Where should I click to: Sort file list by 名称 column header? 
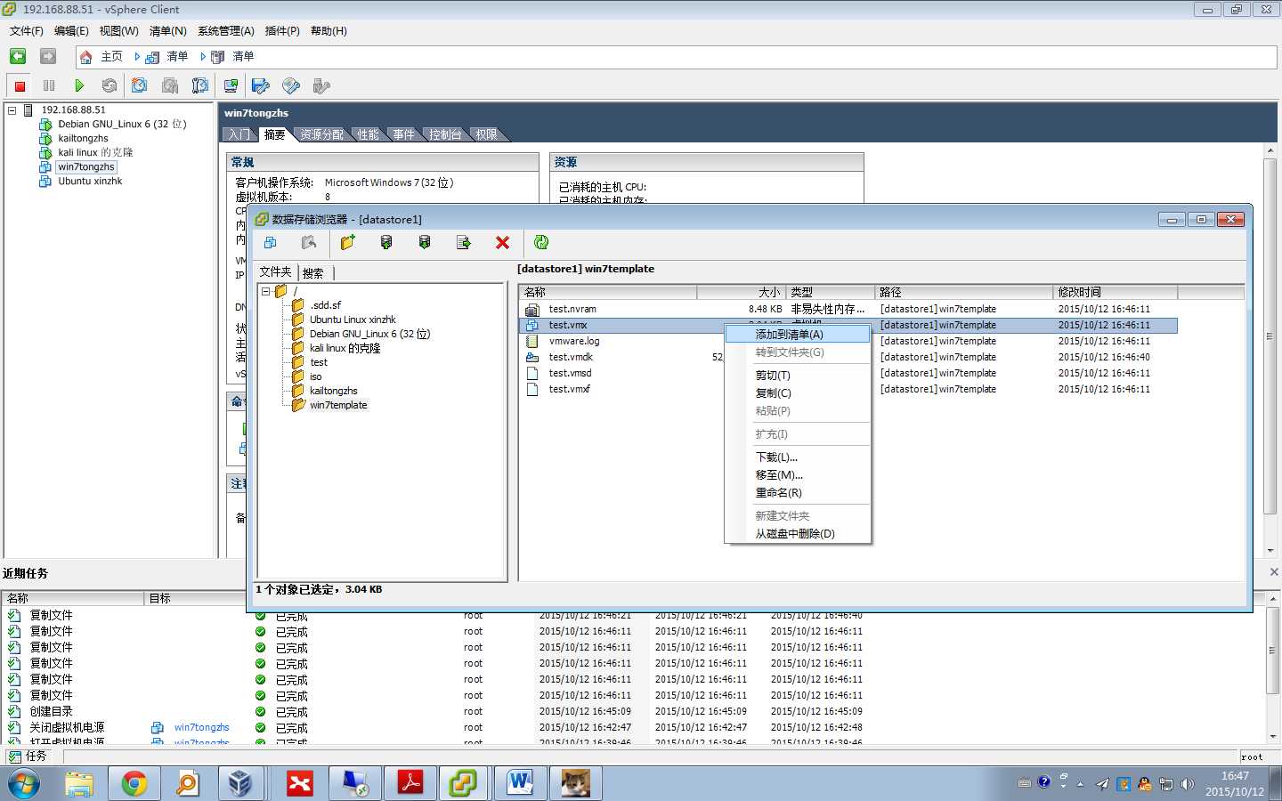(x=608, y=292)
